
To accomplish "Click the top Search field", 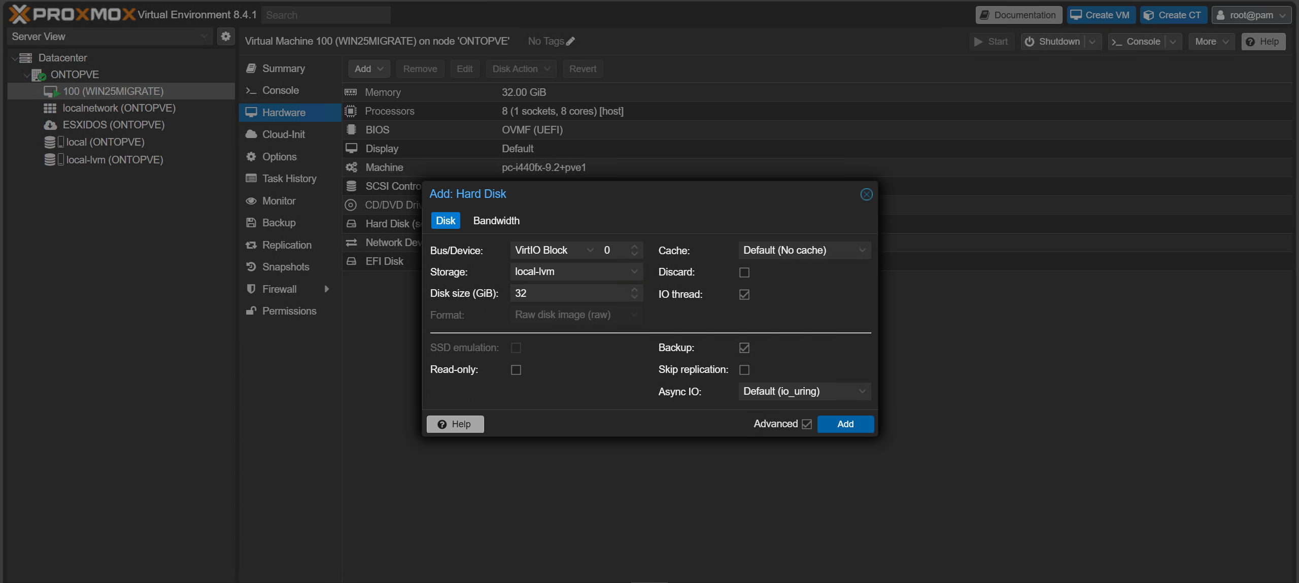I will coord(326,15).
